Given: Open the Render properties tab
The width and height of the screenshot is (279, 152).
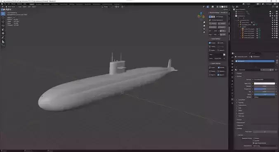Looking at the screenshot, I should click(x=232, y=61).
